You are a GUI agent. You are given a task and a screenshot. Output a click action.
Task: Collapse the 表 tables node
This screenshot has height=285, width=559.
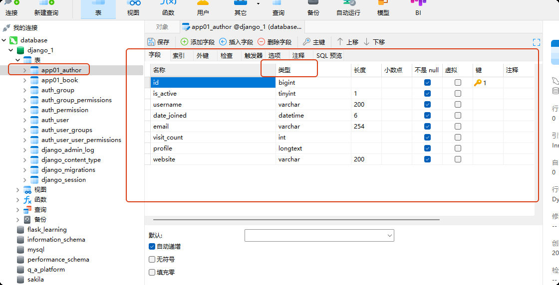(x=17, y=60)
